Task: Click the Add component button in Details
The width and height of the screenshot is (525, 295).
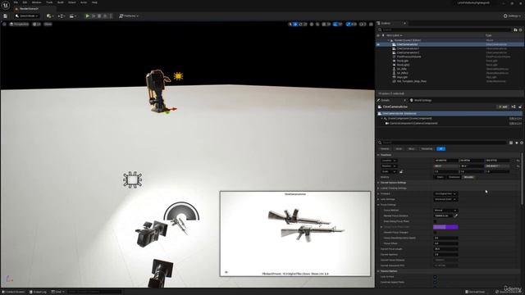Action: (x=503, y=107)
